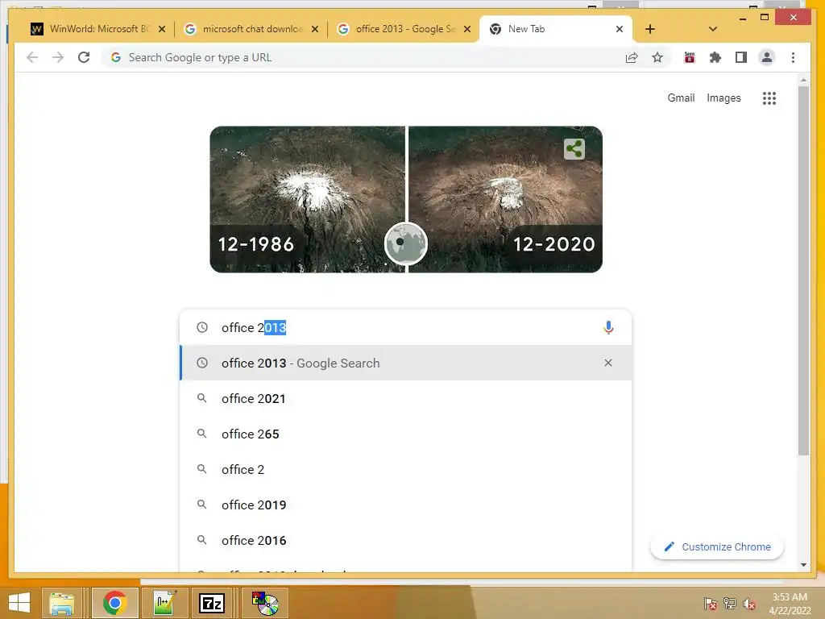Viewport: 825px width, 619px height.
Task: Open File Explorer from taskbar
Action: pyautogui.click(x=62, y=603)
